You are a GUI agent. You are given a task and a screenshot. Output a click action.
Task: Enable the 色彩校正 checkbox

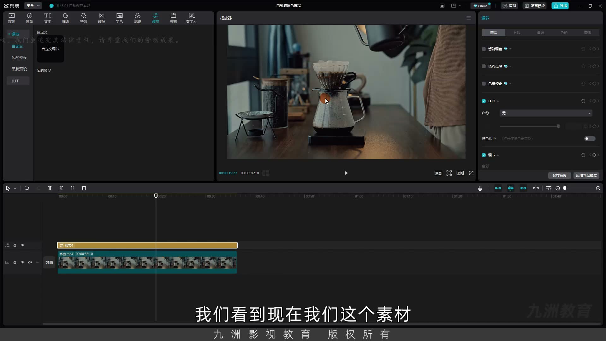(484, 84)
